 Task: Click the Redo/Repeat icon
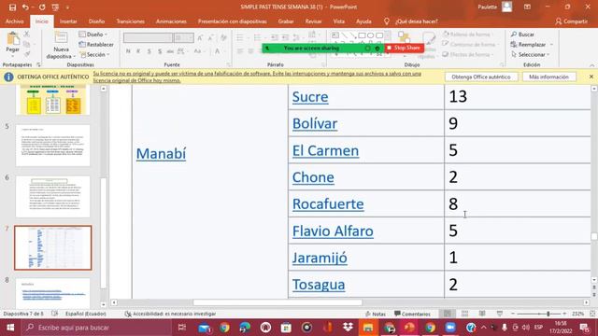coord(42,7)
